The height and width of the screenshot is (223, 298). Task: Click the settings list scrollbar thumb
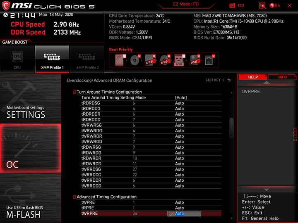(x=231, y=128)
